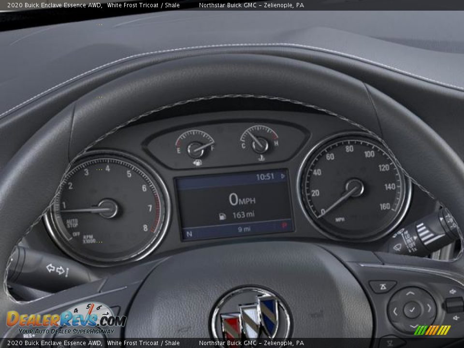Tap the button above the steering wheel arrow pad
The image size is (464, 348).
[383, 287]
